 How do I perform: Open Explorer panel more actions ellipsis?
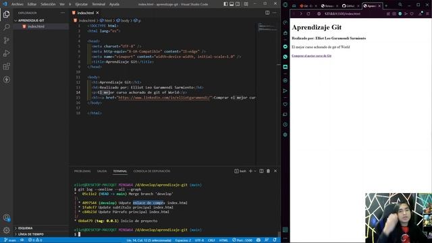point(63,13)
